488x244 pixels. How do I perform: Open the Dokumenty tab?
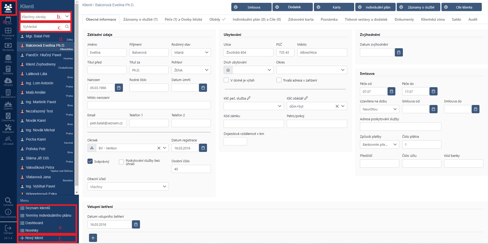tap(404, 19)
